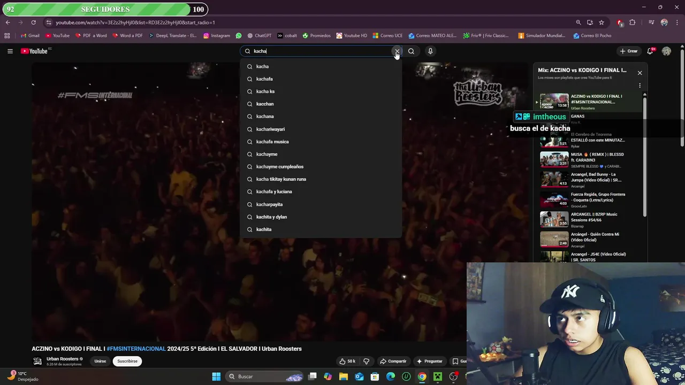This screenshot has height=385, width=685.
Task: Go to YouTube home via the logo
Action: point(35,51)
